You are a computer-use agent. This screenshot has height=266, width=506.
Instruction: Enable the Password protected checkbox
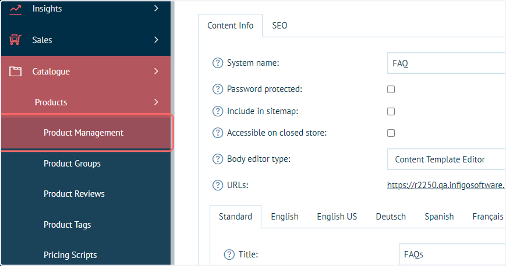(x=391, y=89)
